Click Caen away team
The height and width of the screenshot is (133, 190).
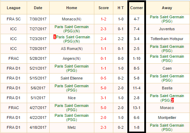pyautogui.click(x=167, y=68)
